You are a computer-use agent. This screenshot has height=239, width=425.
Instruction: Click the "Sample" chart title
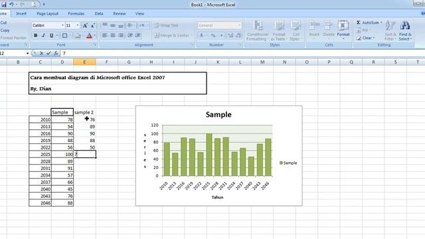click(218, 115)
